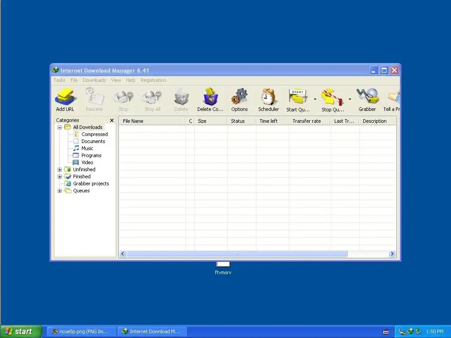Image resolution: width=451 pixels, height=338 pixels.
Task: Open the File menu
Action: click(x=74, y=80)
